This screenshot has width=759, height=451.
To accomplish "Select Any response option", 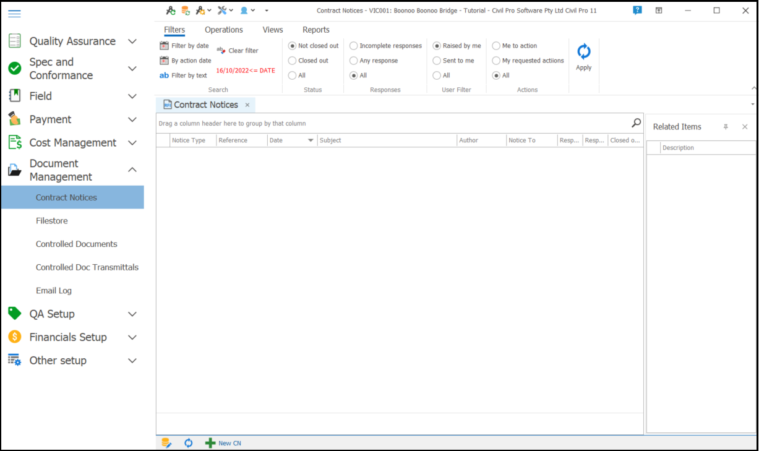I will pyautogui.click(x=374, y=61).
